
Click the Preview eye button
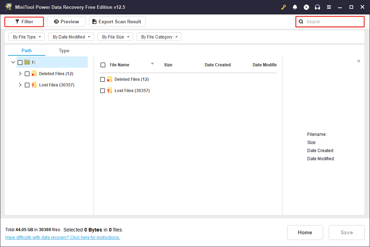click(x=66, y=22)
